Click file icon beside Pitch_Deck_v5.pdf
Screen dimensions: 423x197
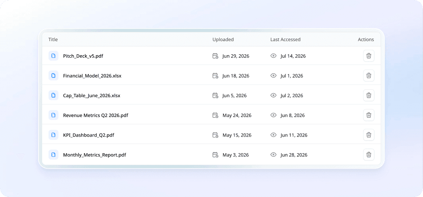tap(54, 56)
